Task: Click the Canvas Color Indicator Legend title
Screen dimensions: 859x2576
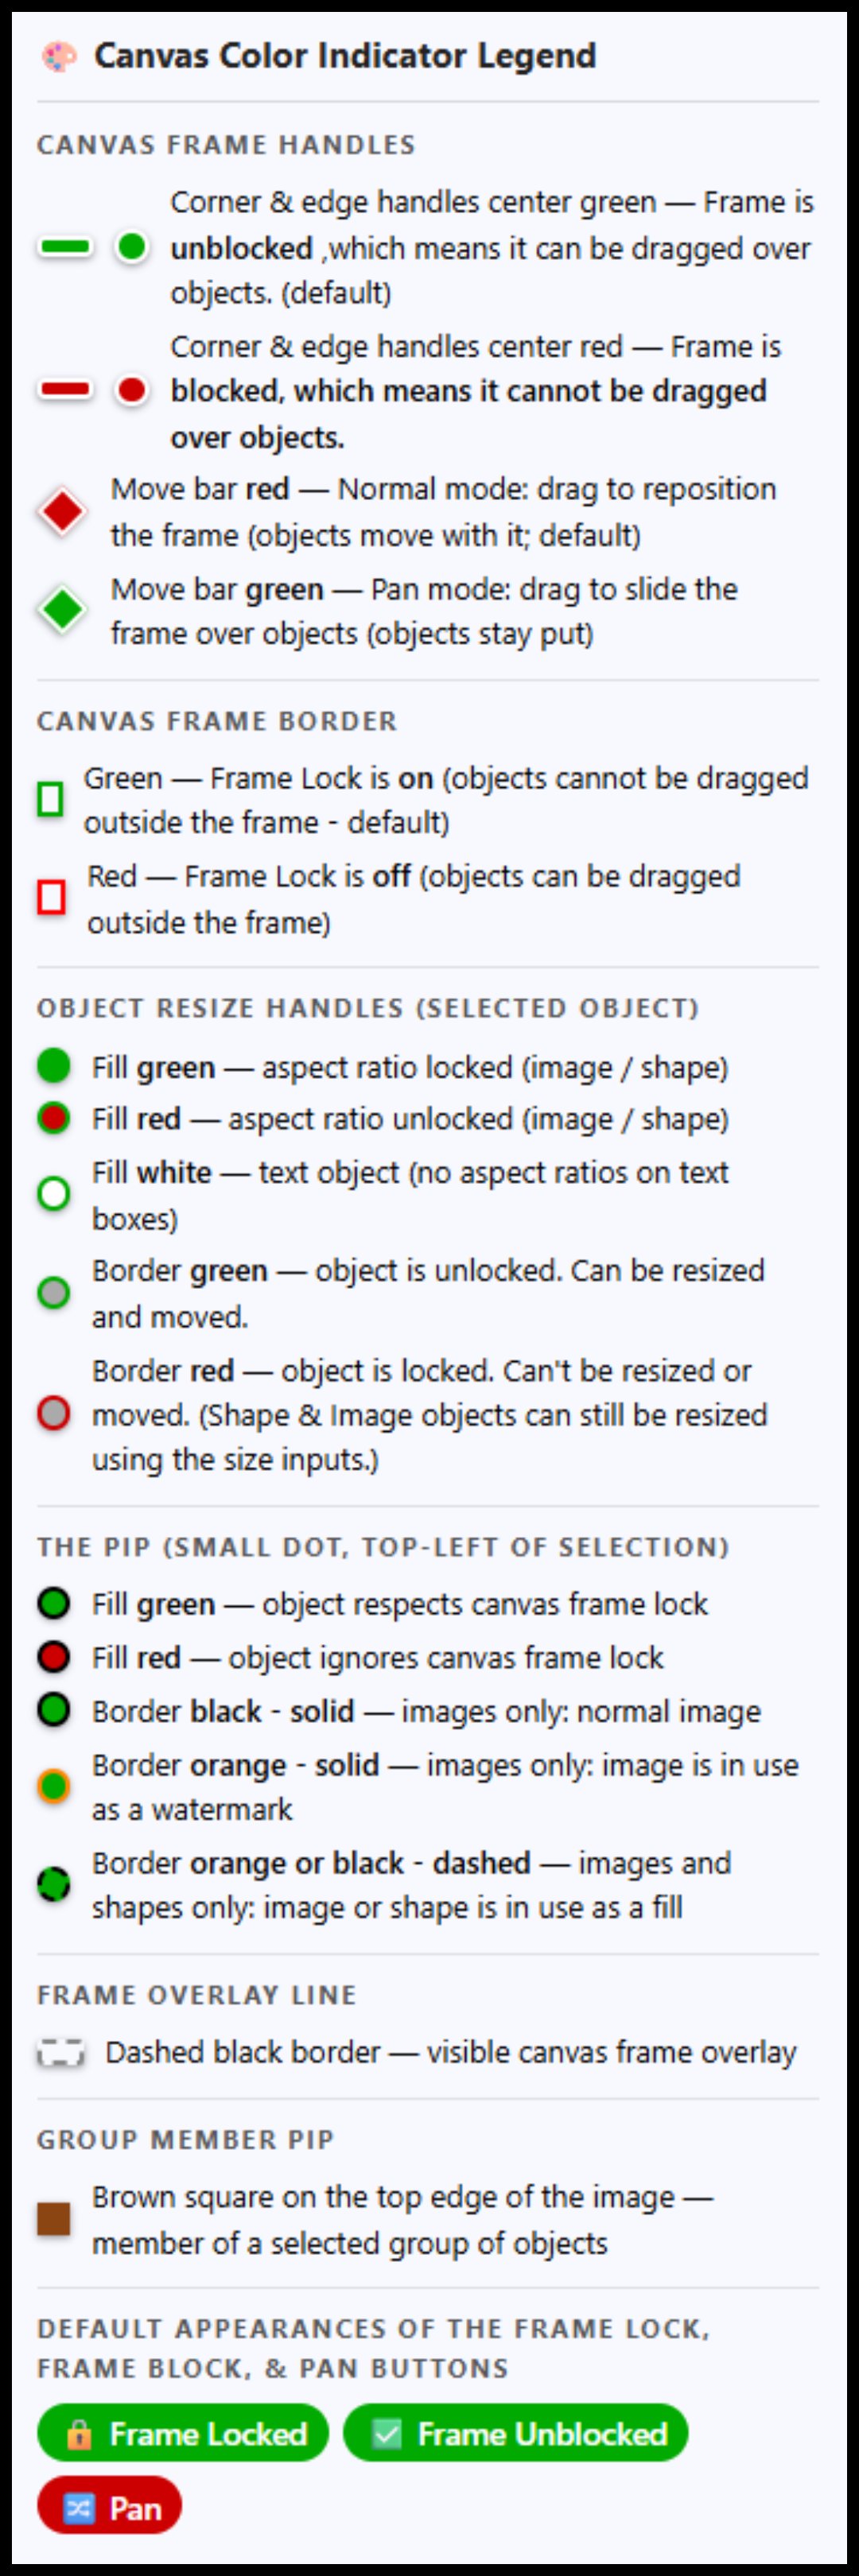Action: pos(345,56)
